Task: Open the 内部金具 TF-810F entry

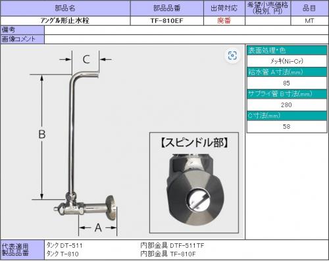Action: pyautogui.click(x=168, y=254)
